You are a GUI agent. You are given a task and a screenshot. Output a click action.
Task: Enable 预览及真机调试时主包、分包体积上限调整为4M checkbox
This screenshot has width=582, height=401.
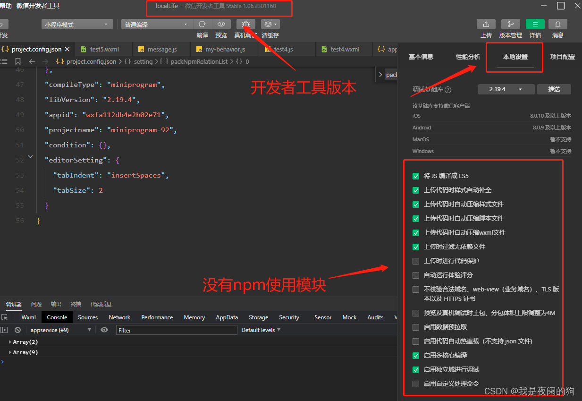click(x=416, y=313)
